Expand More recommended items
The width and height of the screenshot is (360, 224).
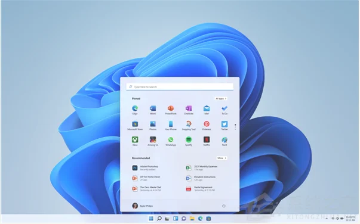[221, 158]
